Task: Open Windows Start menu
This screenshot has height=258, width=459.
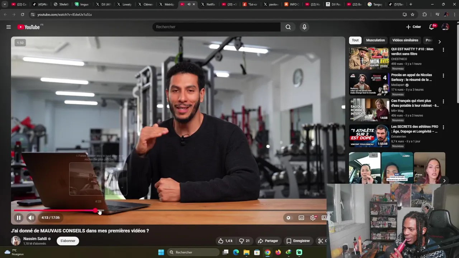Action: pyautogui.click(x=161, y=252)
